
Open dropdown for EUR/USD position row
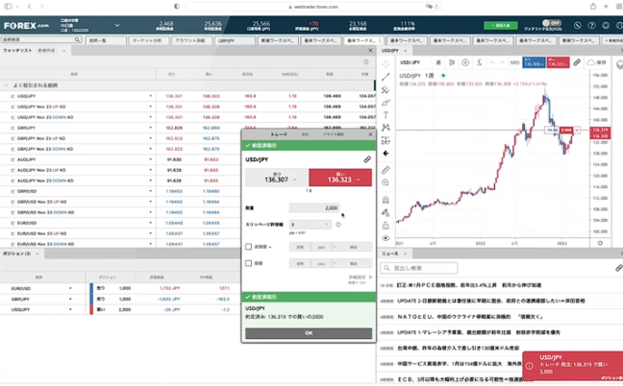click(x=70, y=288)
